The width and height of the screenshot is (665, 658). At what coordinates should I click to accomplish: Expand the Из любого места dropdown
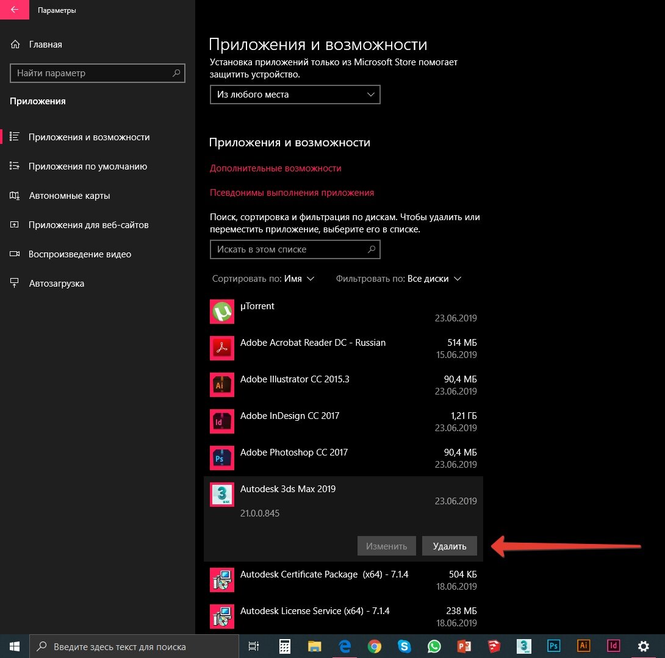(x=295, y=95)
